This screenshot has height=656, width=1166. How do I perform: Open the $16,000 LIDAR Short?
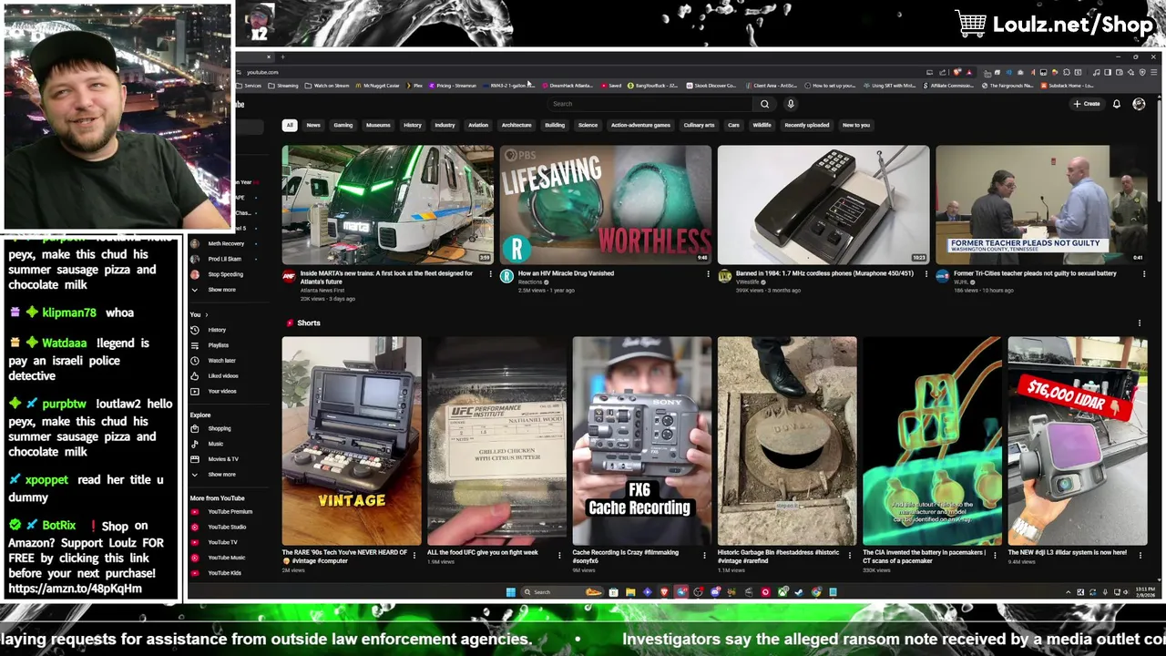point(1077,441)
